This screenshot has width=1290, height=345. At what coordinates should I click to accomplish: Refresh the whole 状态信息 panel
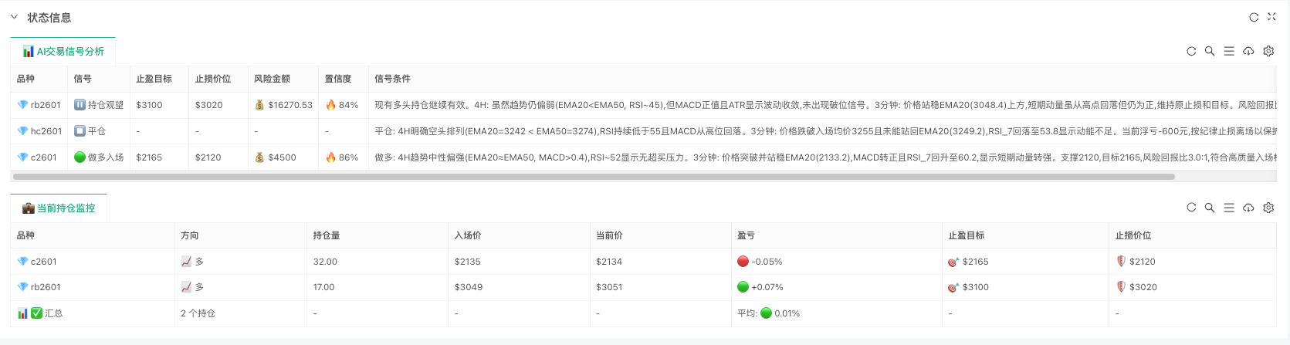(x=1254, y=17)
